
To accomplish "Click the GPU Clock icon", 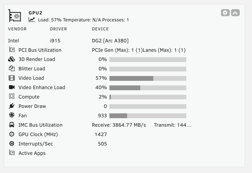I will (x=12, y=134).
